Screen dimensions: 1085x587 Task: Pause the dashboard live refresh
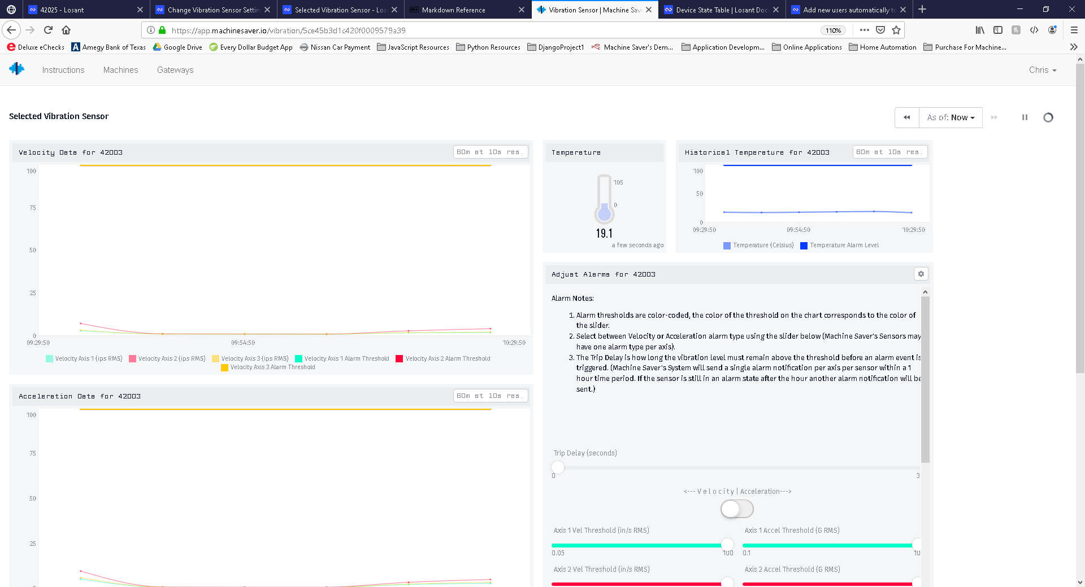1025,117
